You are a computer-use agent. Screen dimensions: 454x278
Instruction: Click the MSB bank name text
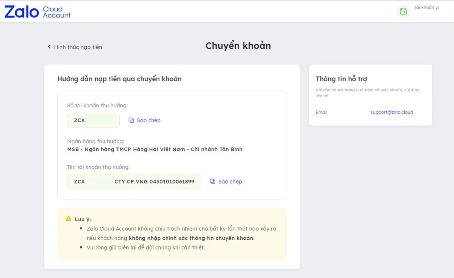[154, 149]
